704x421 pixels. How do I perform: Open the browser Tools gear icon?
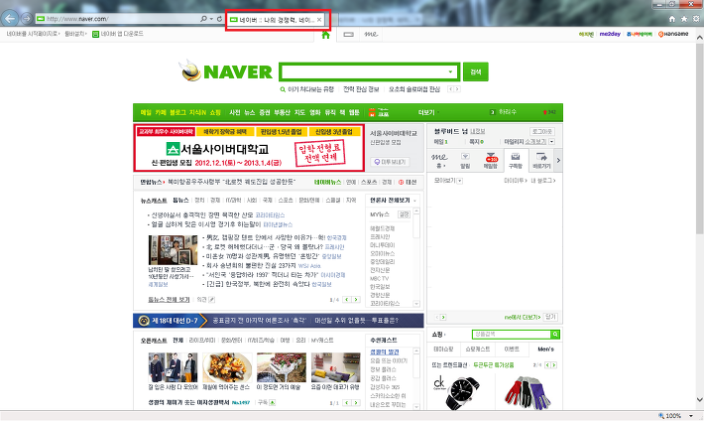pos(696,19)
